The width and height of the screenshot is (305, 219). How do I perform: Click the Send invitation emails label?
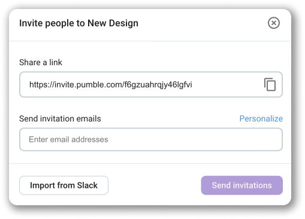pyautogui.click(x=60, y=118)
